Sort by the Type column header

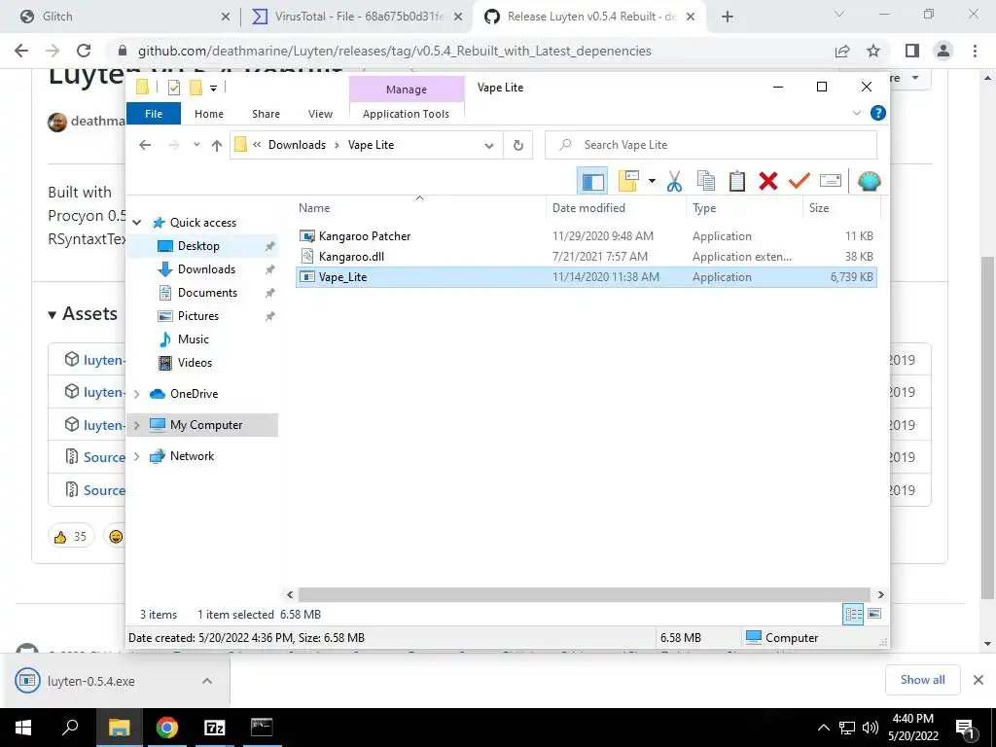point(744,208)
